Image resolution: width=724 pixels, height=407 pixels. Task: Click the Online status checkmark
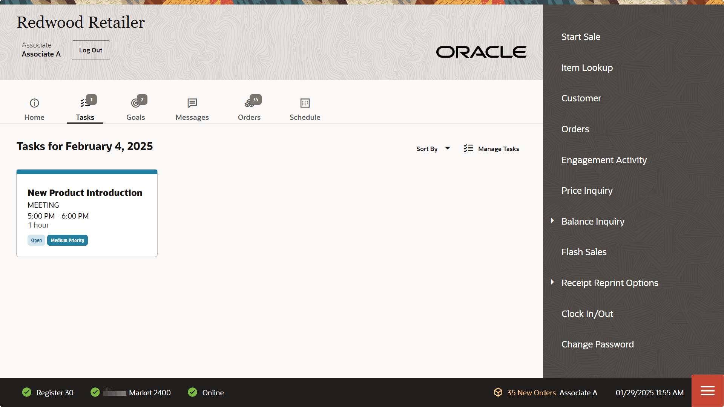click(x=193, y=392)
